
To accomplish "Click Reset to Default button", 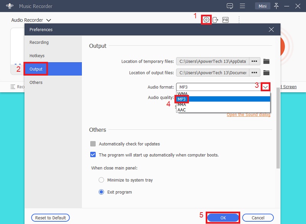I will (50, 218).
